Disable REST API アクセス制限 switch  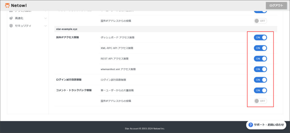coord(260,58)
